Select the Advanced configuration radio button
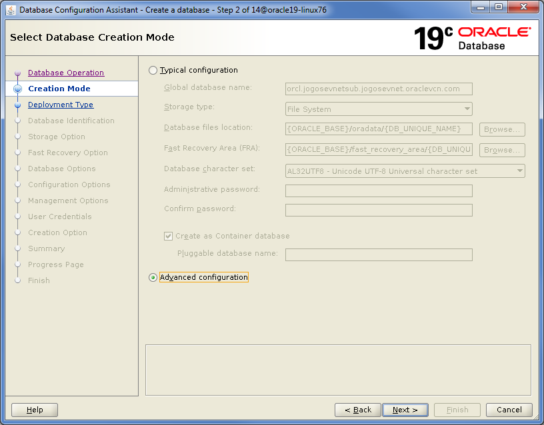This screenshot has width=544, height=425. 153,277
